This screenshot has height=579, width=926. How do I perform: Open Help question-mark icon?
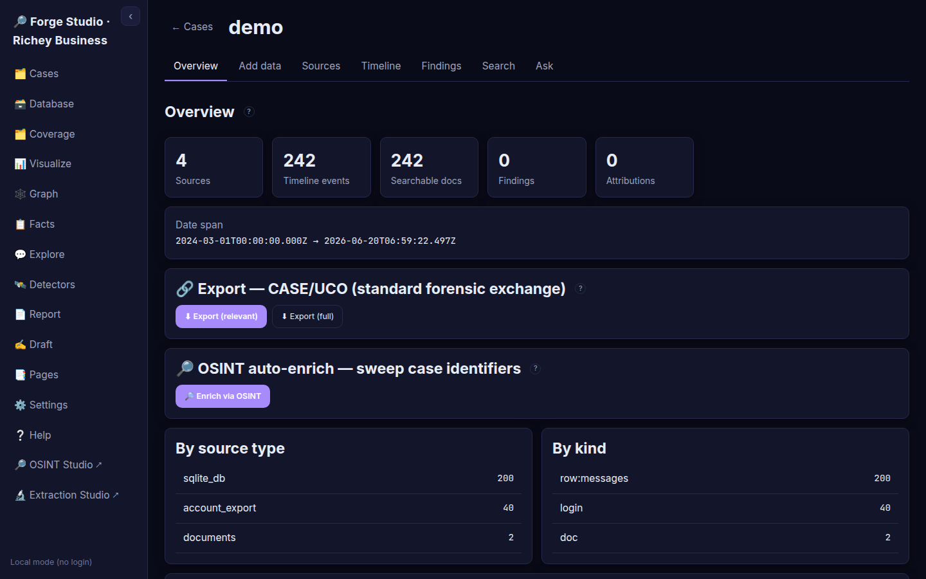coord(20,436)
